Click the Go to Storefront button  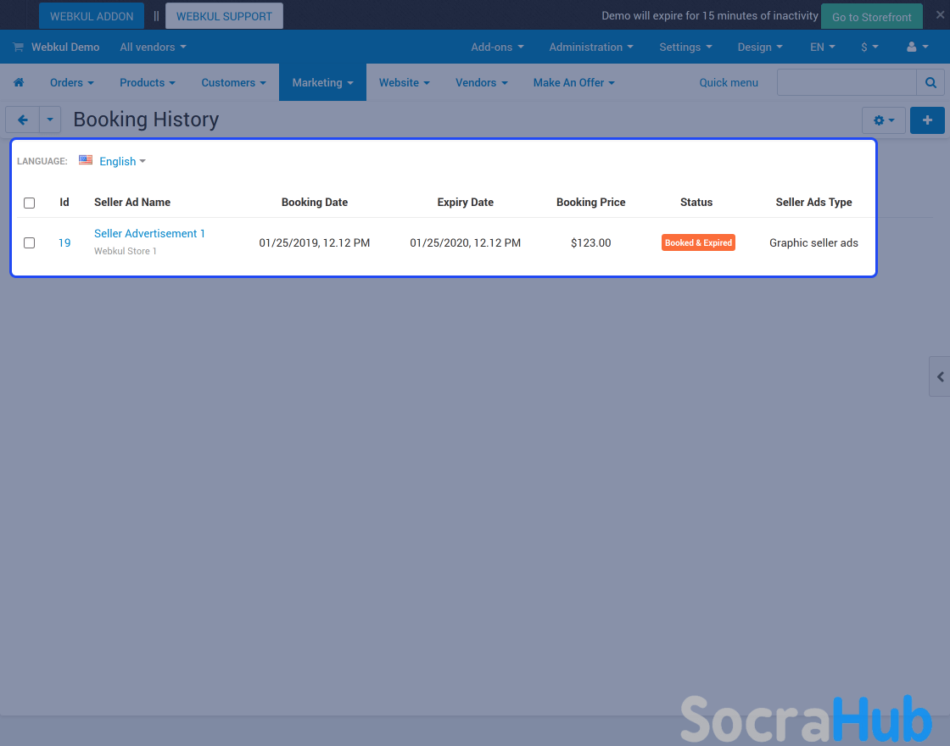[871, 17]
